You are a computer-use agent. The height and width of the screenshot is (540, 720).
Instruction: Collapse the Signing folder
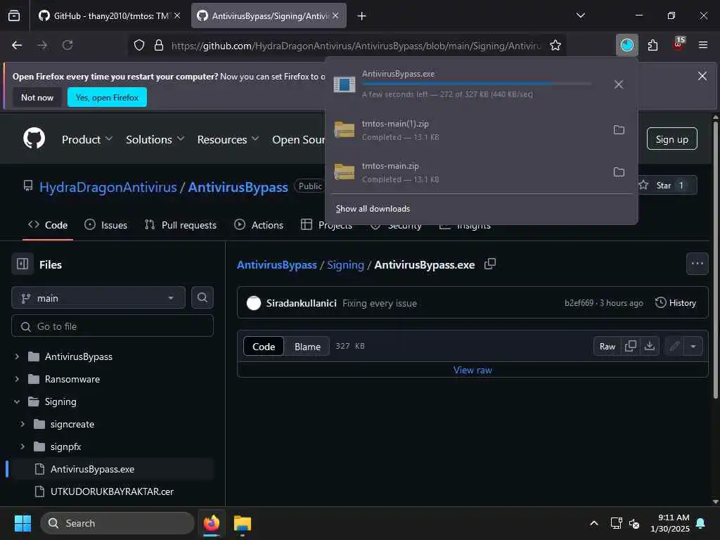pos(17,401)
